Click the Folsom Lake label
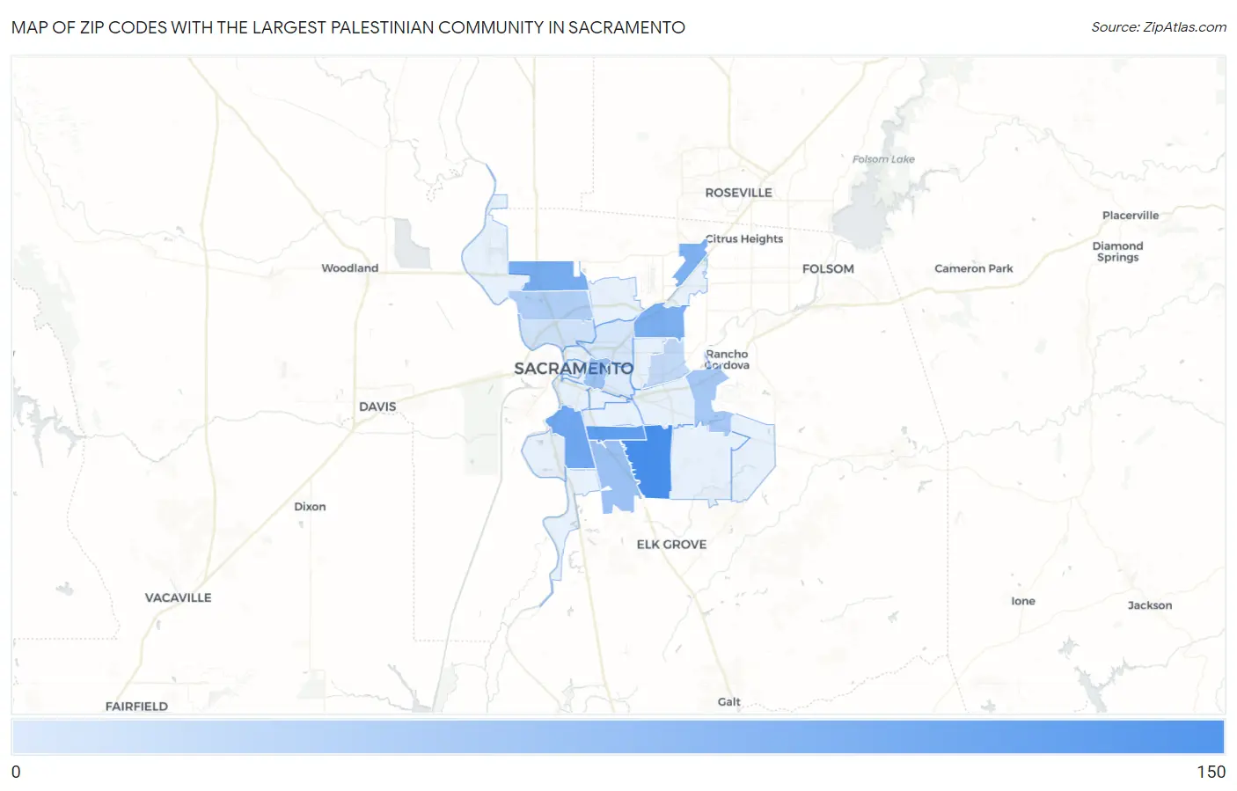1237x791 pixels. (x=883, y=159)
